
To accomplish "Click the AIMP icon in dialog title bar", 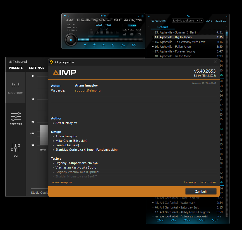I will pos(51,62).
